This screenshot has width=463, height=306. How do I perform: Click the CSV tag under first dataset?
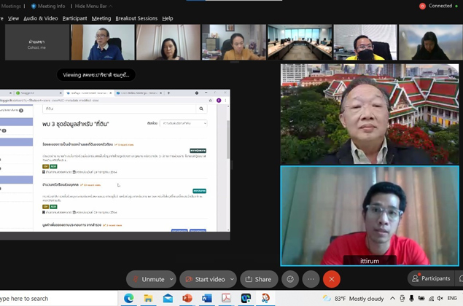pyautogui.click(x=45, y=166)
